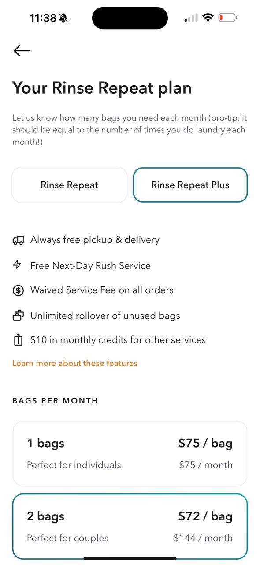Choose the 2 bags per month option

[130, 527]
